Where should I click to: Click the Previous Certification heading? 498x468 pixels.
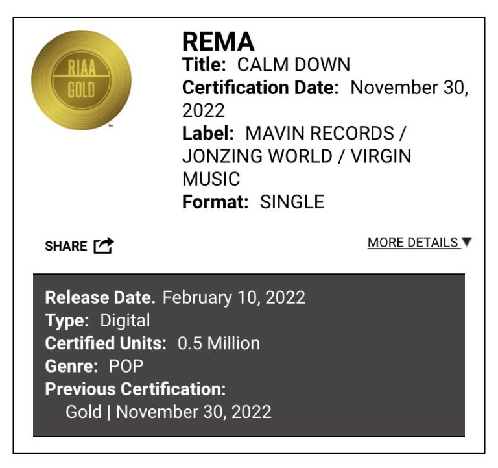click(136, 389)
